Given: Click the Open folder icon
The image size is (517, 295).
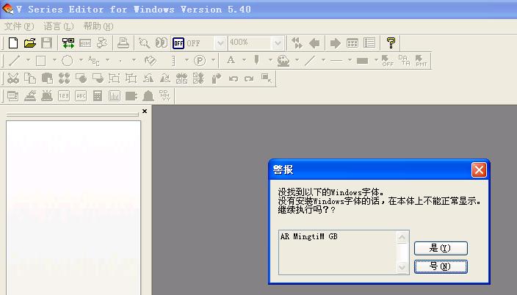Looking at the screenshot, I should (x=29, y=43).
